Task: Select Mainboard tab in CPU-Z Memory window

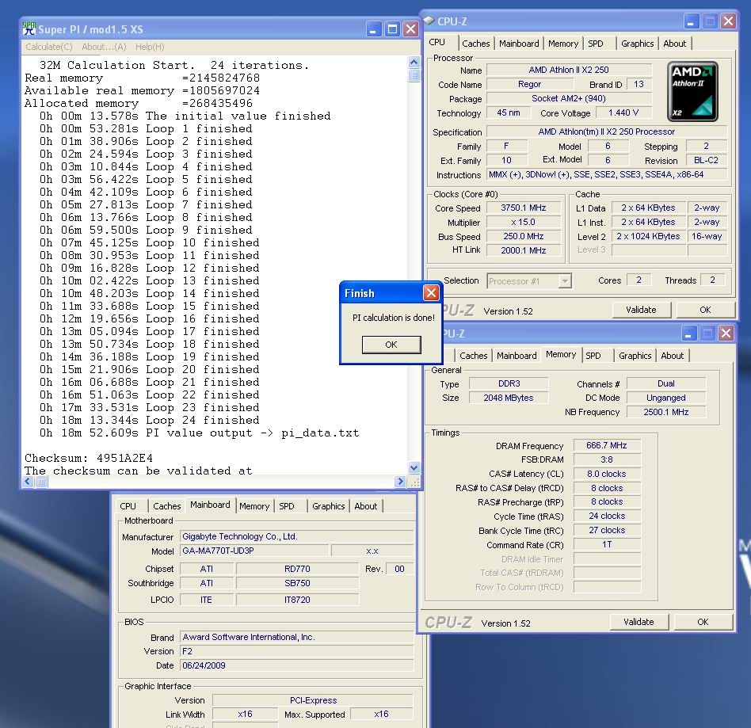Action: 517,356
